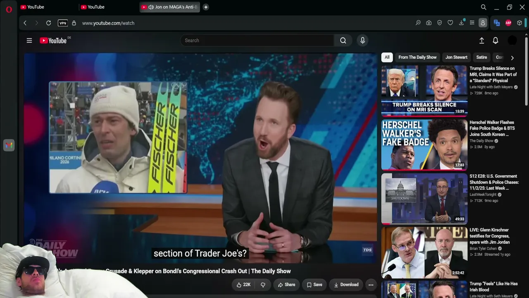Open Opera tab search magnifier
The image size is (529, 298).
click(x=484, y=7)
